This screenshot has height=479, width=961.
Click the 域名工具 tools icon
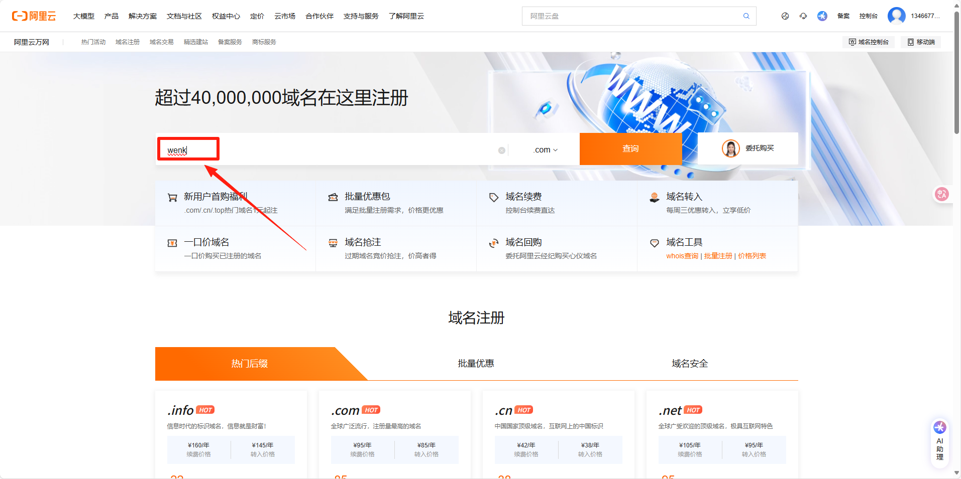tap(655, 243)
